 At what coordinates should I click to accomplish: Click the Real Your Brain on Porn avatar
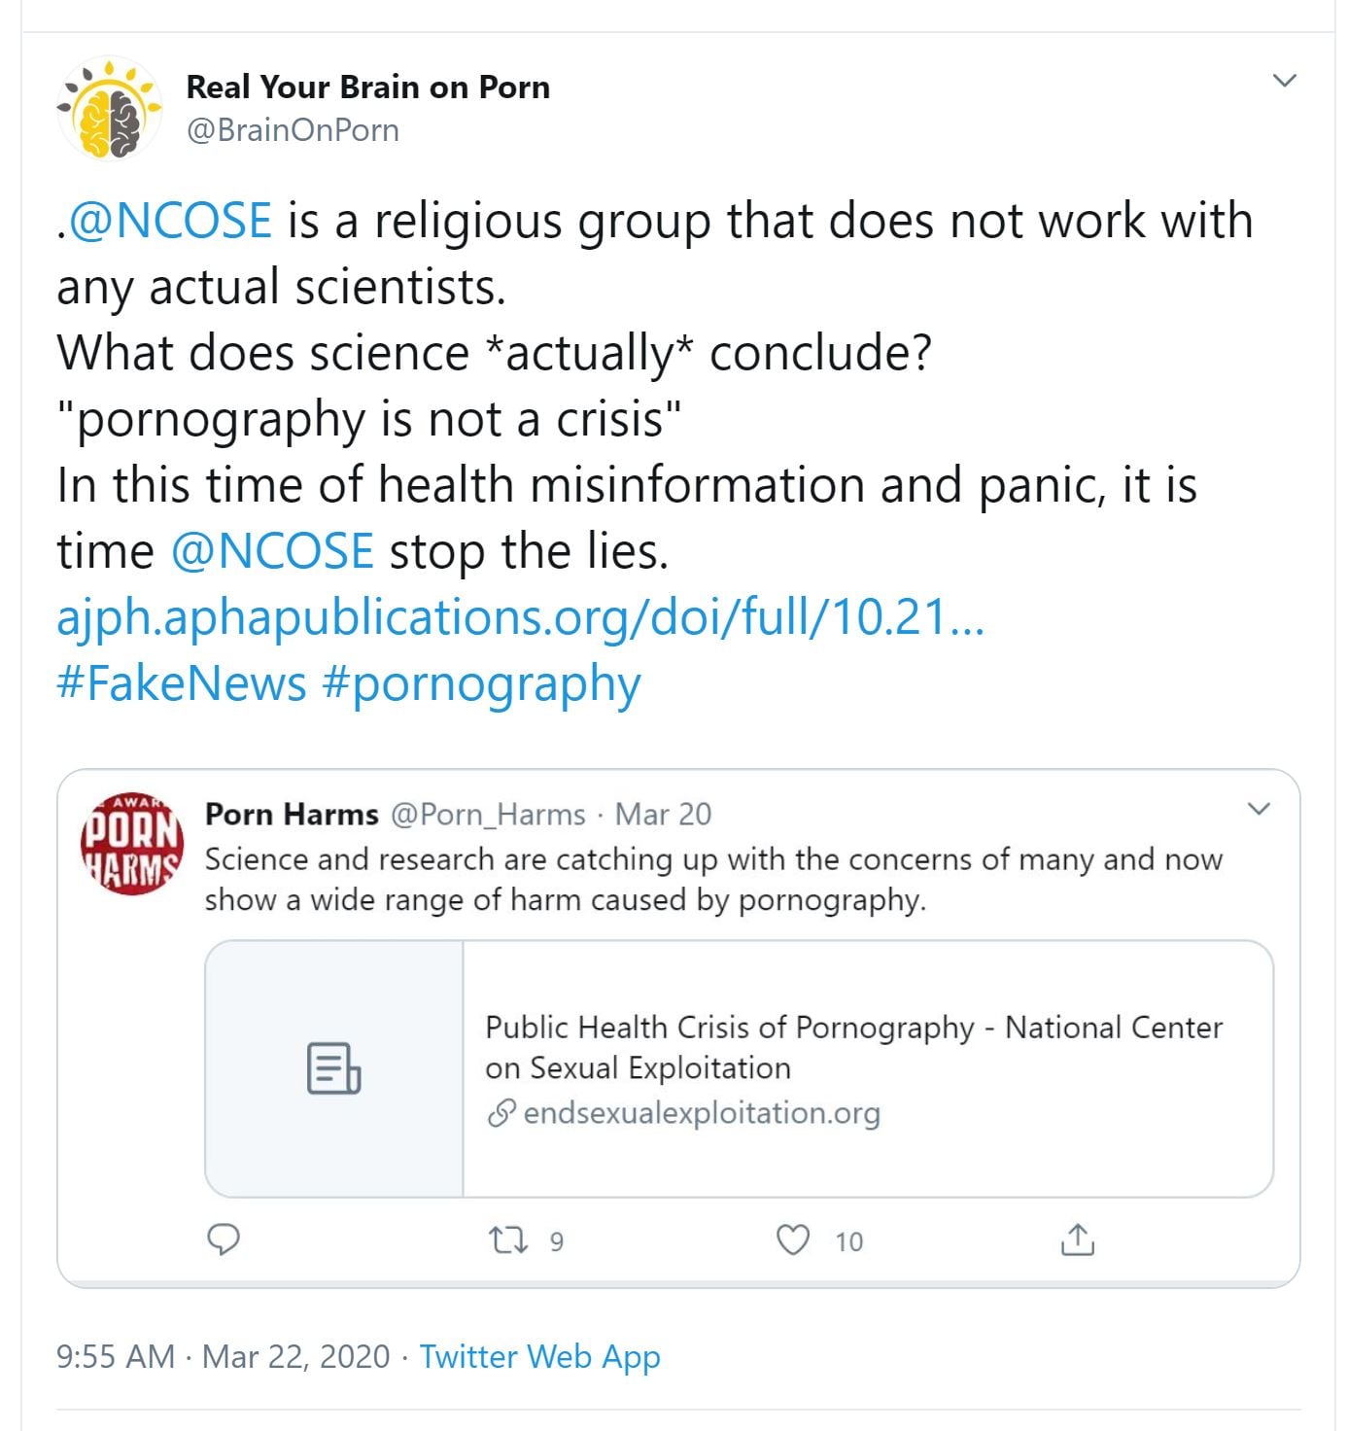109,109
